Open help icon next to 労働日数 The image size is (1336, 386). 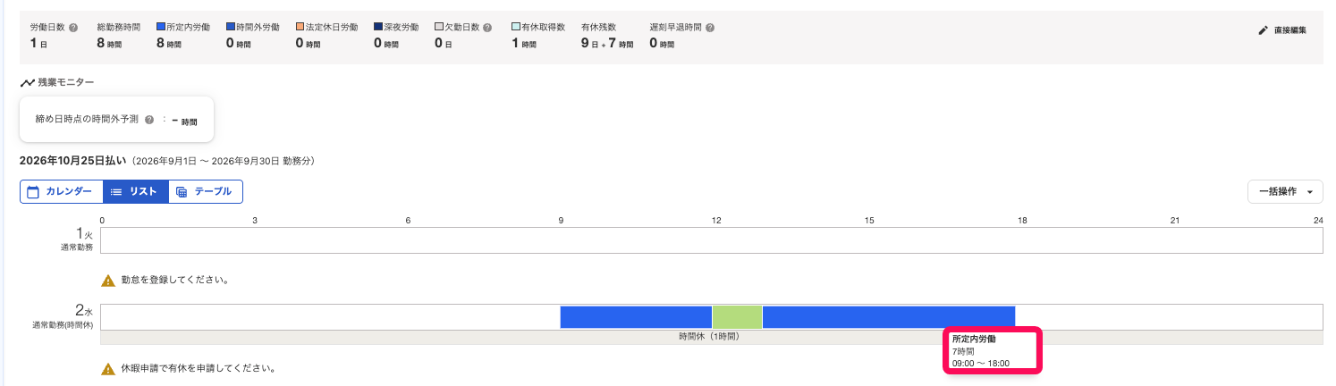click(73, 28)
